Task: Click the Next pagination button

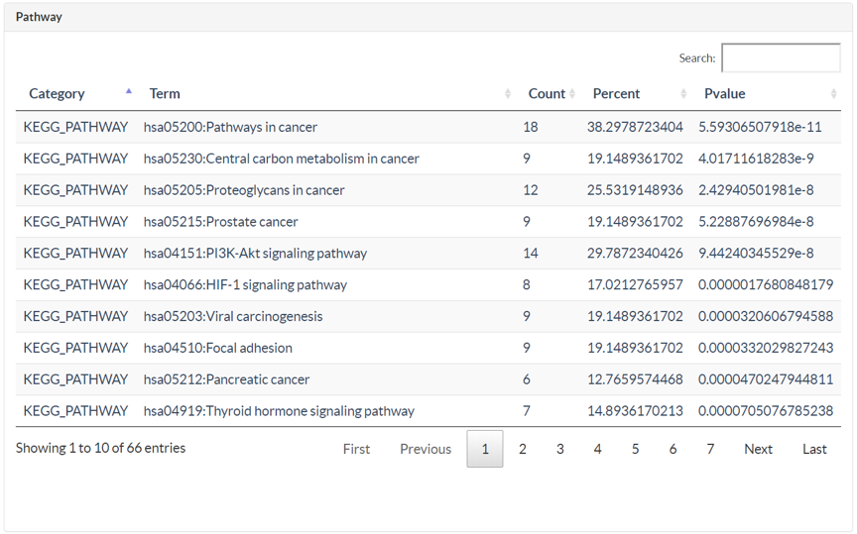Action: [758, 449]
